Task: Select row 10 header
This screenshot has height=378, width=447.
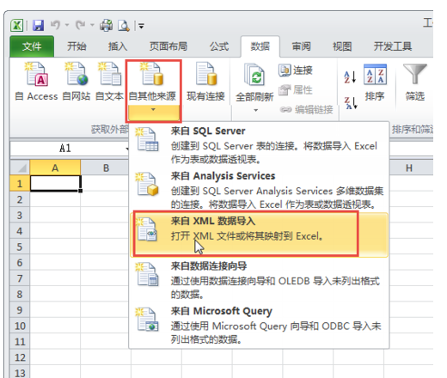Action: pos(20,326)
